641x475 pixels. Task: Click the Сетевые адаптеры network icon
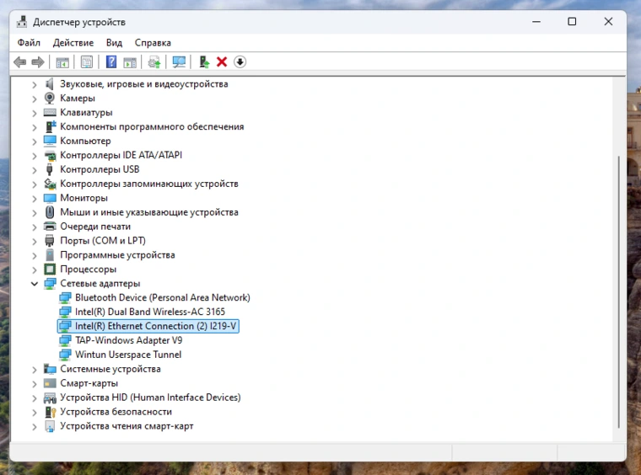click(50, 283)
